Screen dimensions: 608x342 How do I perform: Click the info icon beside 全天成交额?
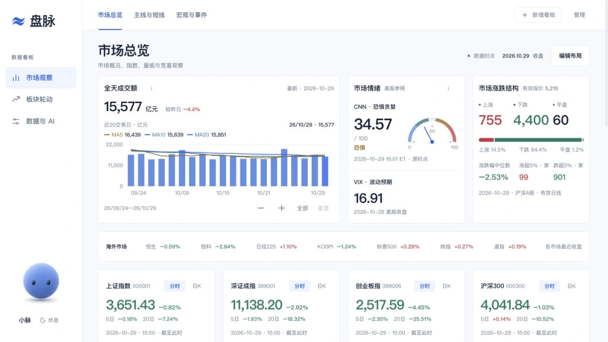(151, 88)
